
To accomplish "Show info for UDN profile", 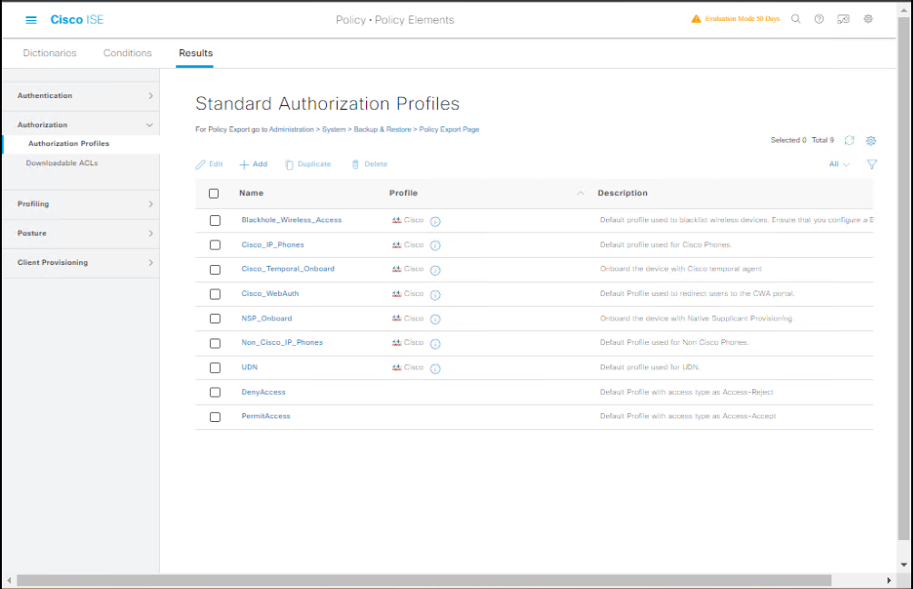I will pyautogui.click(x=435, y=368).
